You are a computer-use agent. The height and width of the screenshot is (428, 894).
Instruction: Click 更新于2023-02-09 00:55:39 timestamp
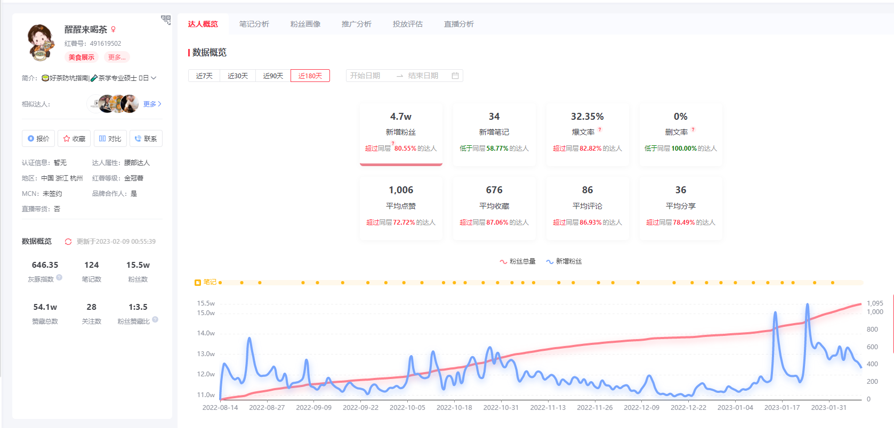tap(116, 242)
